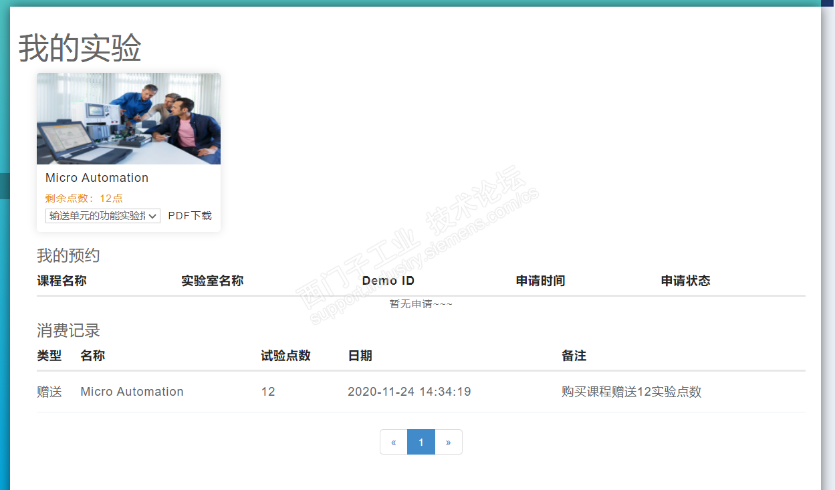The width and height of the screenshot is (835, 490).
Task: Select page 1 in the pagination
Action: tap(421, 442)
